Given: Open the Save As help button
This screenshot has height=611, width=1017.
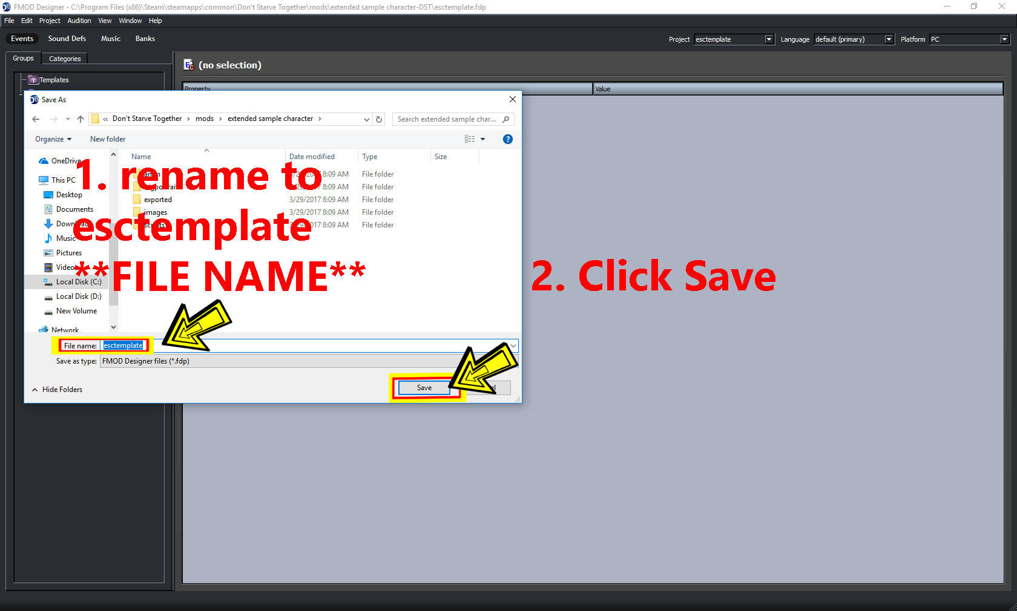Looking at the screenshot, I should pyautogui.click(x=508, y=139).
